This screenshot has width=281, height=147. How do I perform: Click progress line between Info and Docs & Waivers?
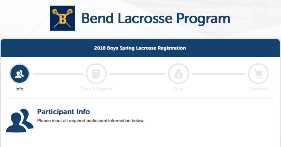(x=58, y=74)
